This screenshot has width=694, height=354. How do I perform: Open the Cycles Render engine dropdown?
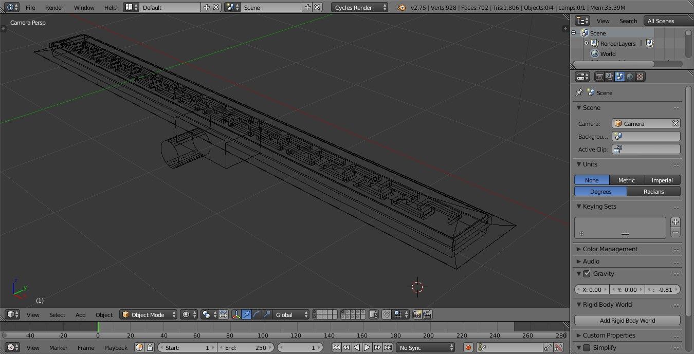(x=360, y=7)
